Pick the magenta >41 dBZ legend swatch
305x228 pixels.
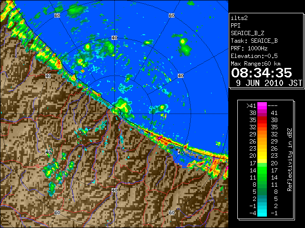click(262, 105)
